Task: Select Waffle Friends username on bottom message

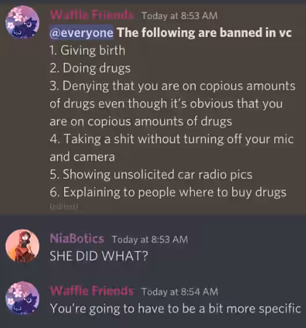Action: pyautogui.click(x=92, y=291)
